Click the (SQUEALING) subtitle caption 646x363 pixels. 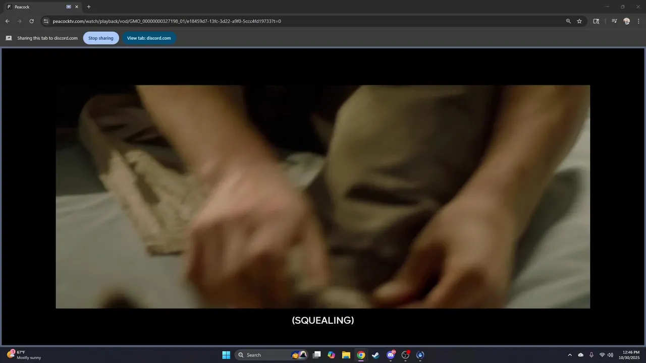(323, 320)
